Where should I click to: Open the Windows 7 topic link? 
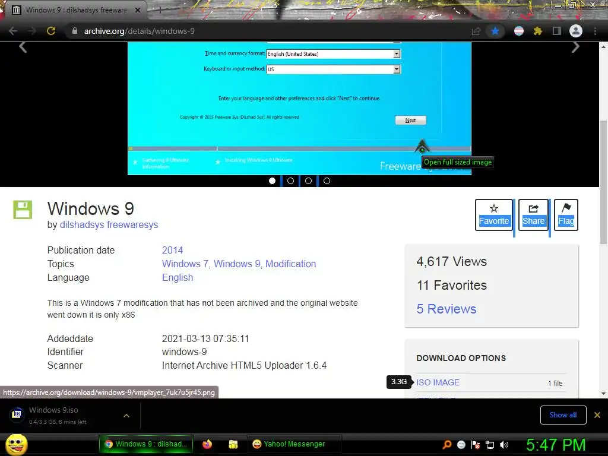(x=185, y=264)
